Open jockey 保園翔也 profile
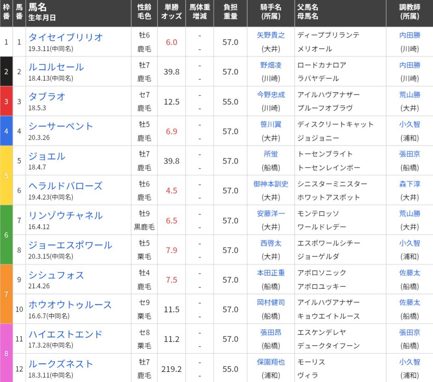This screenshot has width=433, height=382. 271,362
